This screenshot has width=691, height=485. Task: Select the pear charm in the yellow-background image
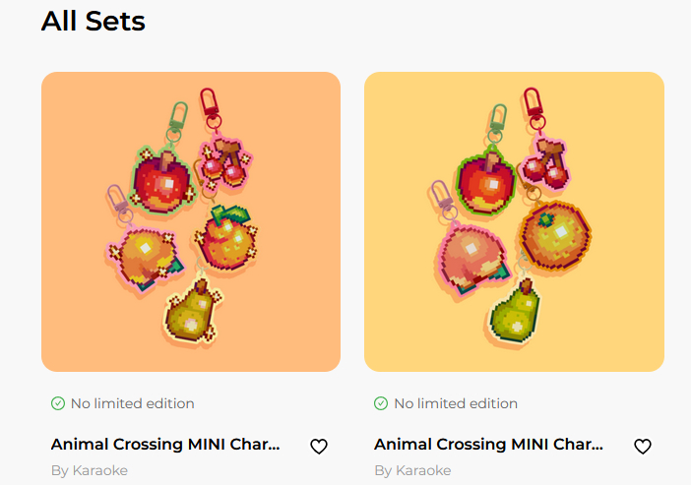click(x=515, y=313)
